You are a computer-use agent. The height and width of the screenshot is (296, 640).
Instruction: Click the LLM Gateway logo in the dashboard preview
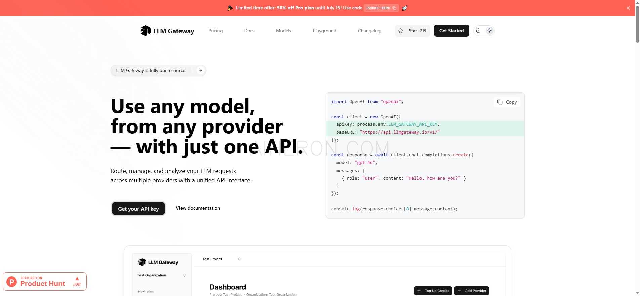point(158,262)
